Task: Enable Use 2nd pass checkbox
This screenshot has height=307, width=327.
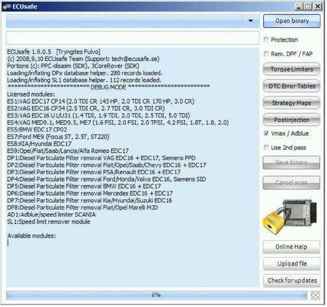Action: (x=266, y=147)
